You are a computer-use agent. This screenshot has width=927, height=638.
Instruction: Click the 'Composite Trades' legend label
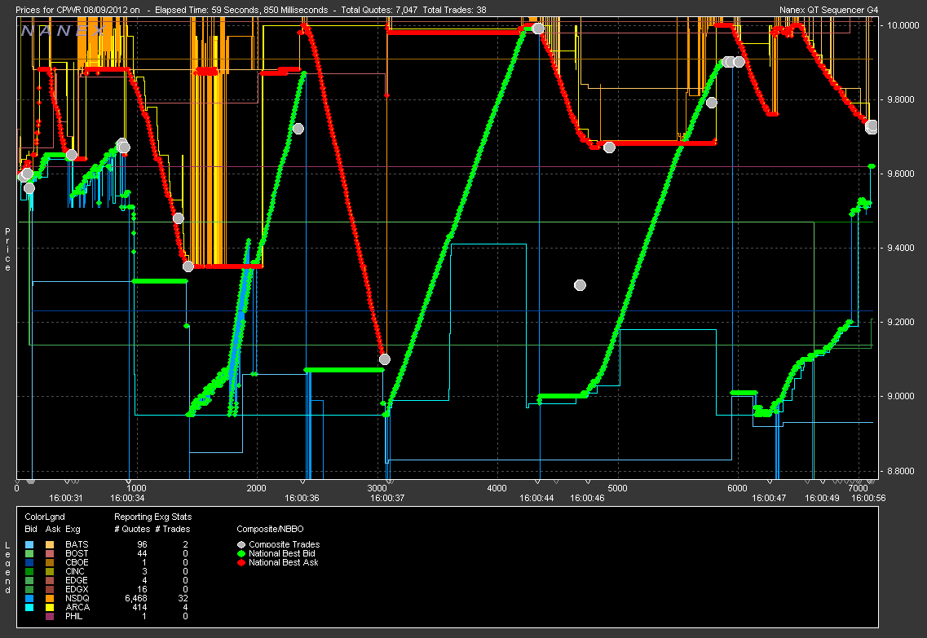pyautogui.click(x=284, y=544)
